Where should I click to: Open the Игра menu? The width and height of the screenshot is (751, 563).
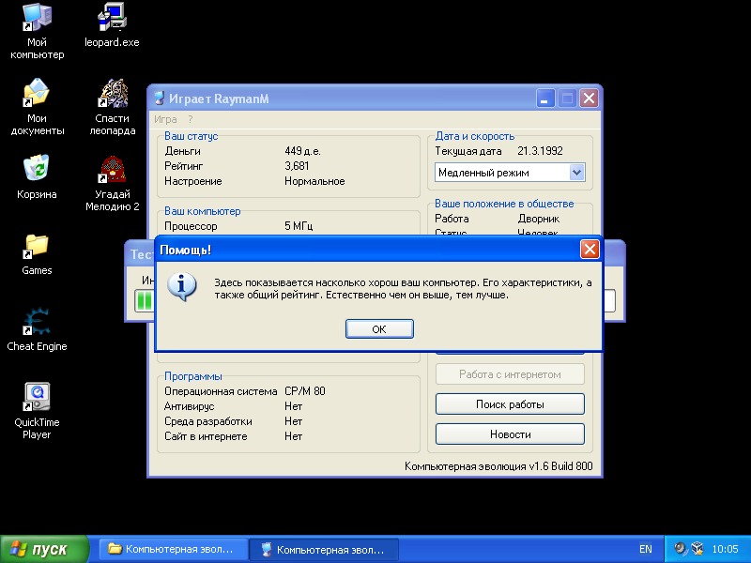165,119
